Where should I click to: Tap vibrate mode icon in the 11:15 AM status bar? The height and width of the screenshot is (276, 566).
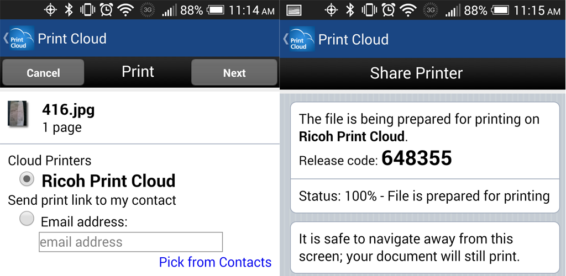click(368, 10)
